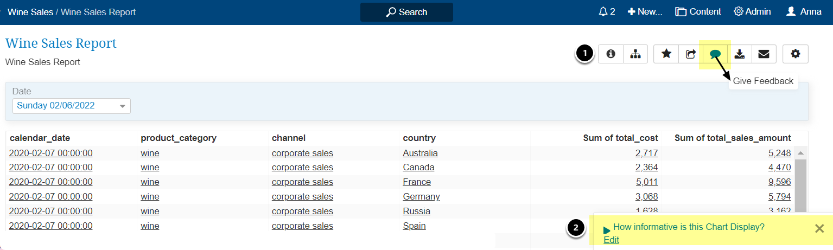Click sales amount 9,596
Screen dimensions: 833x250
[x=779, y=182]
